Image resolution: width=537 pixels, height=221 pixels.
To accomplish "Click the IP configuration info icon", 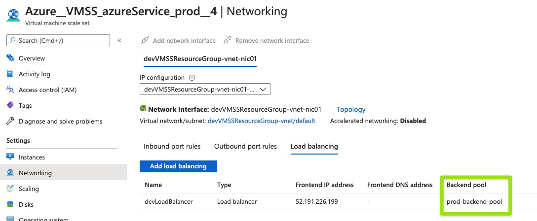I will point(192,78).
